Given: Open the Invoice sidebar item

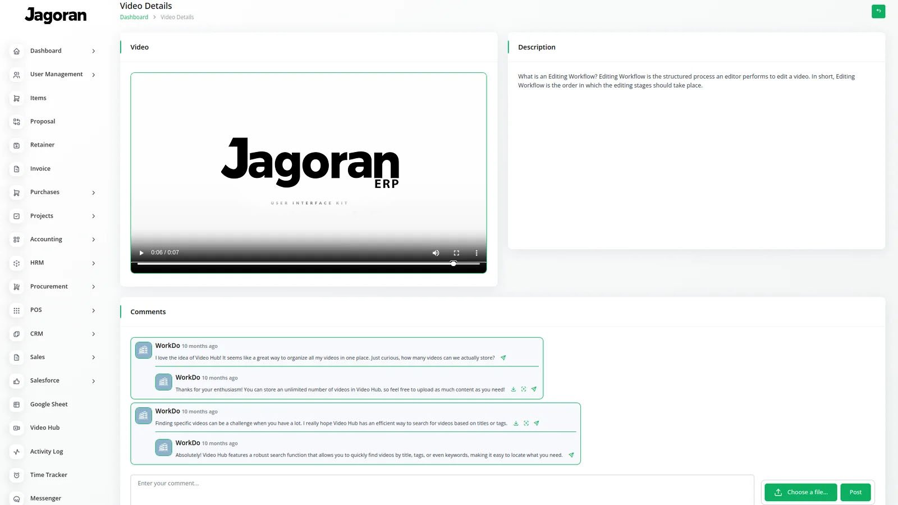Looking at the screenshot, I should click(x=40, y=169).
